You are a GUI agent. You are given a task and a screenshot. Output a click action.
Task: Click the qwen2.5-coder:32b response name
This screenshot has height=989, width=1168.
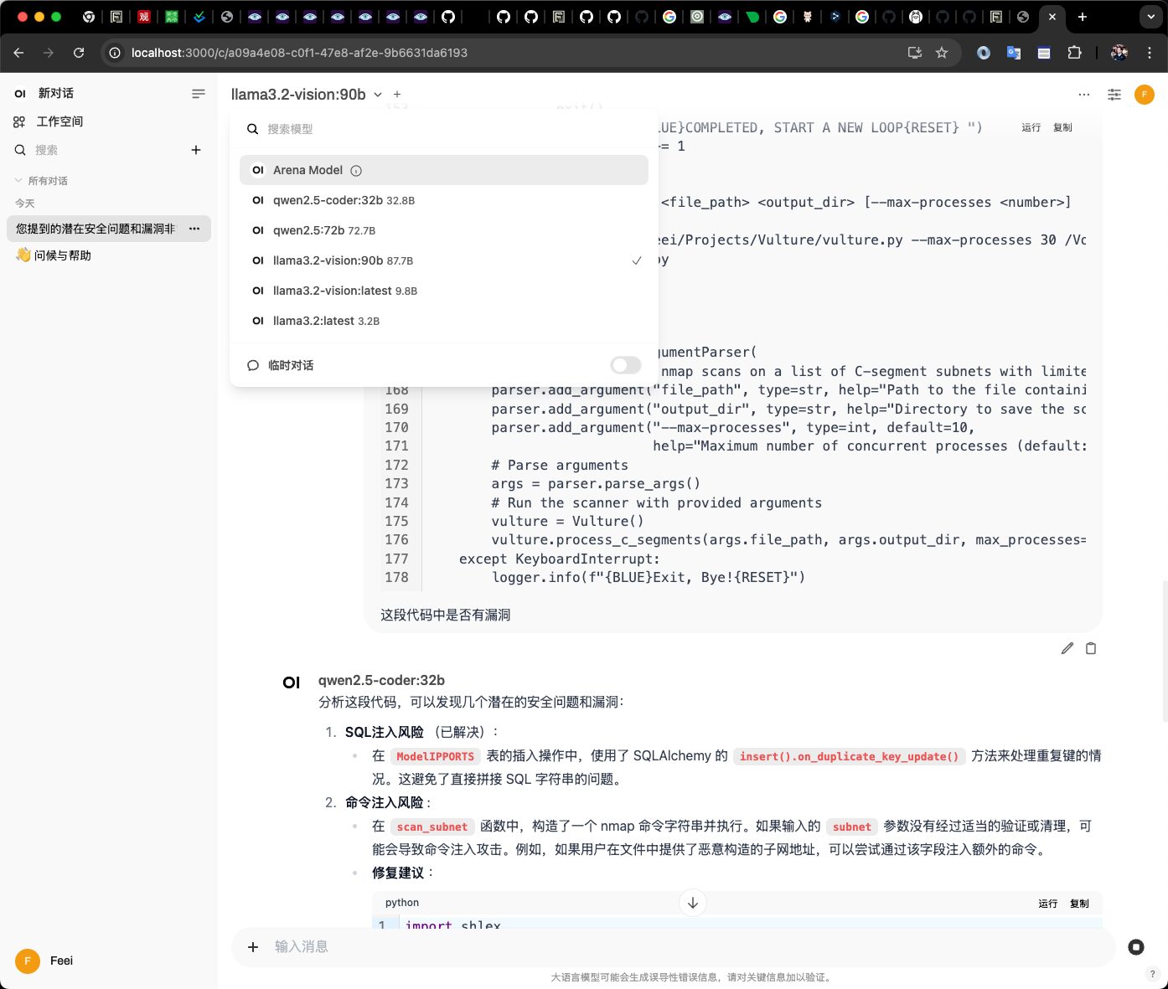pos(381,680)
